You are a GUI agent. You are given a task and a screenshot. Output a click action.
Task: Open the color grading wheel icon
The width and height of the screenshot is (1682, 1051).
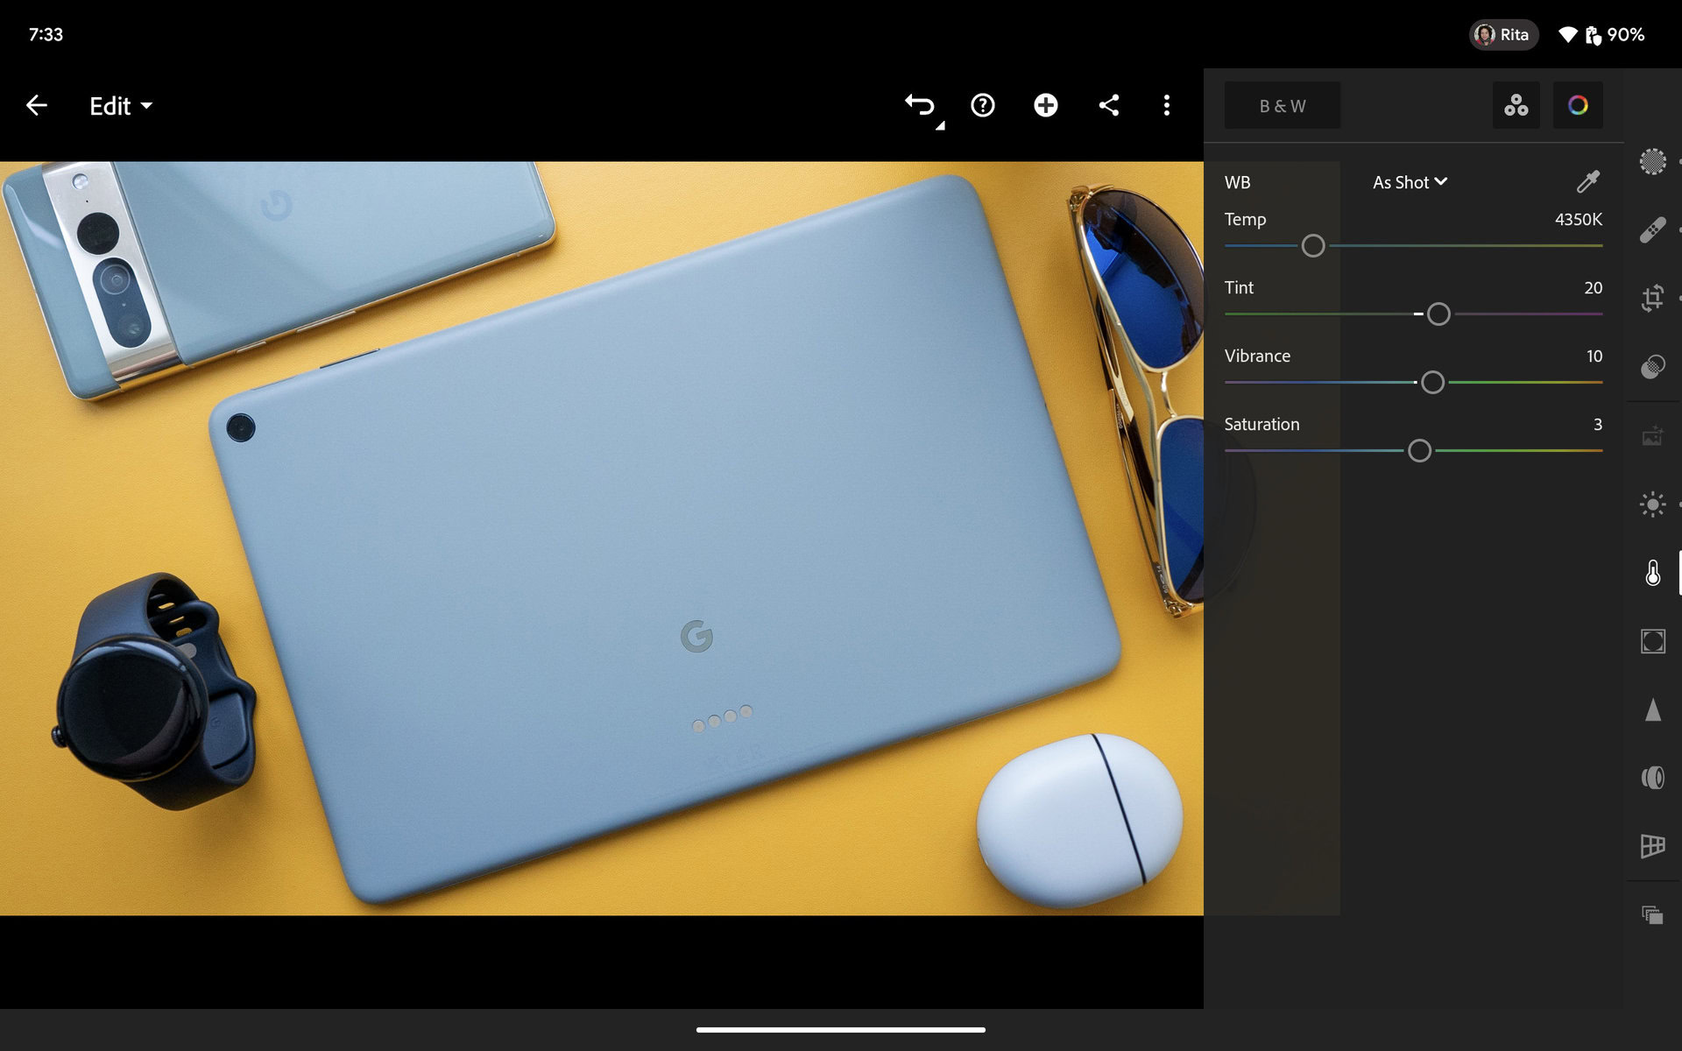click(1578, 106)
